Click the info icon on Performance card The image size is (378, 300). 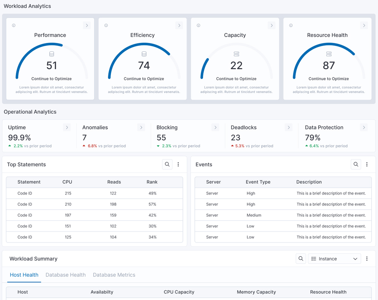click(14, 25)
